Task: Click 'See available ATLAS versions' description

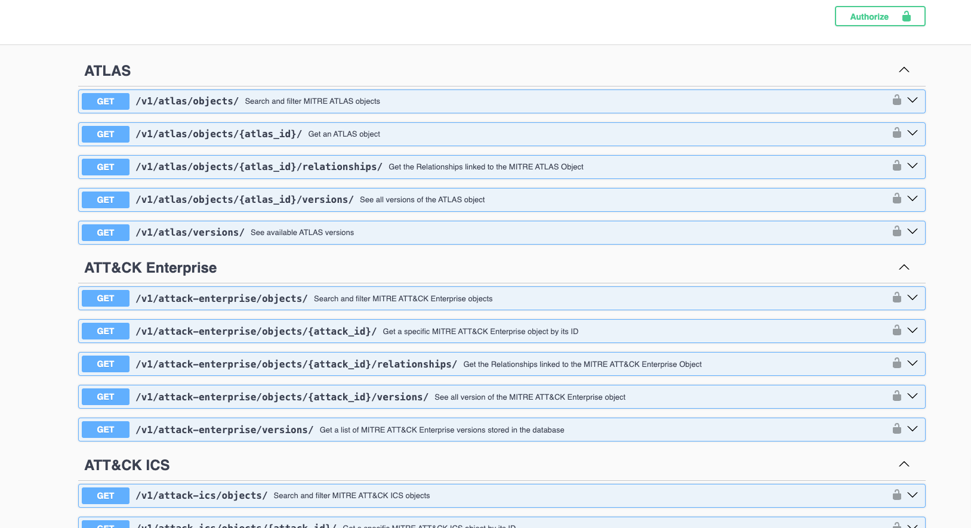Action: (x=303, y=233)
